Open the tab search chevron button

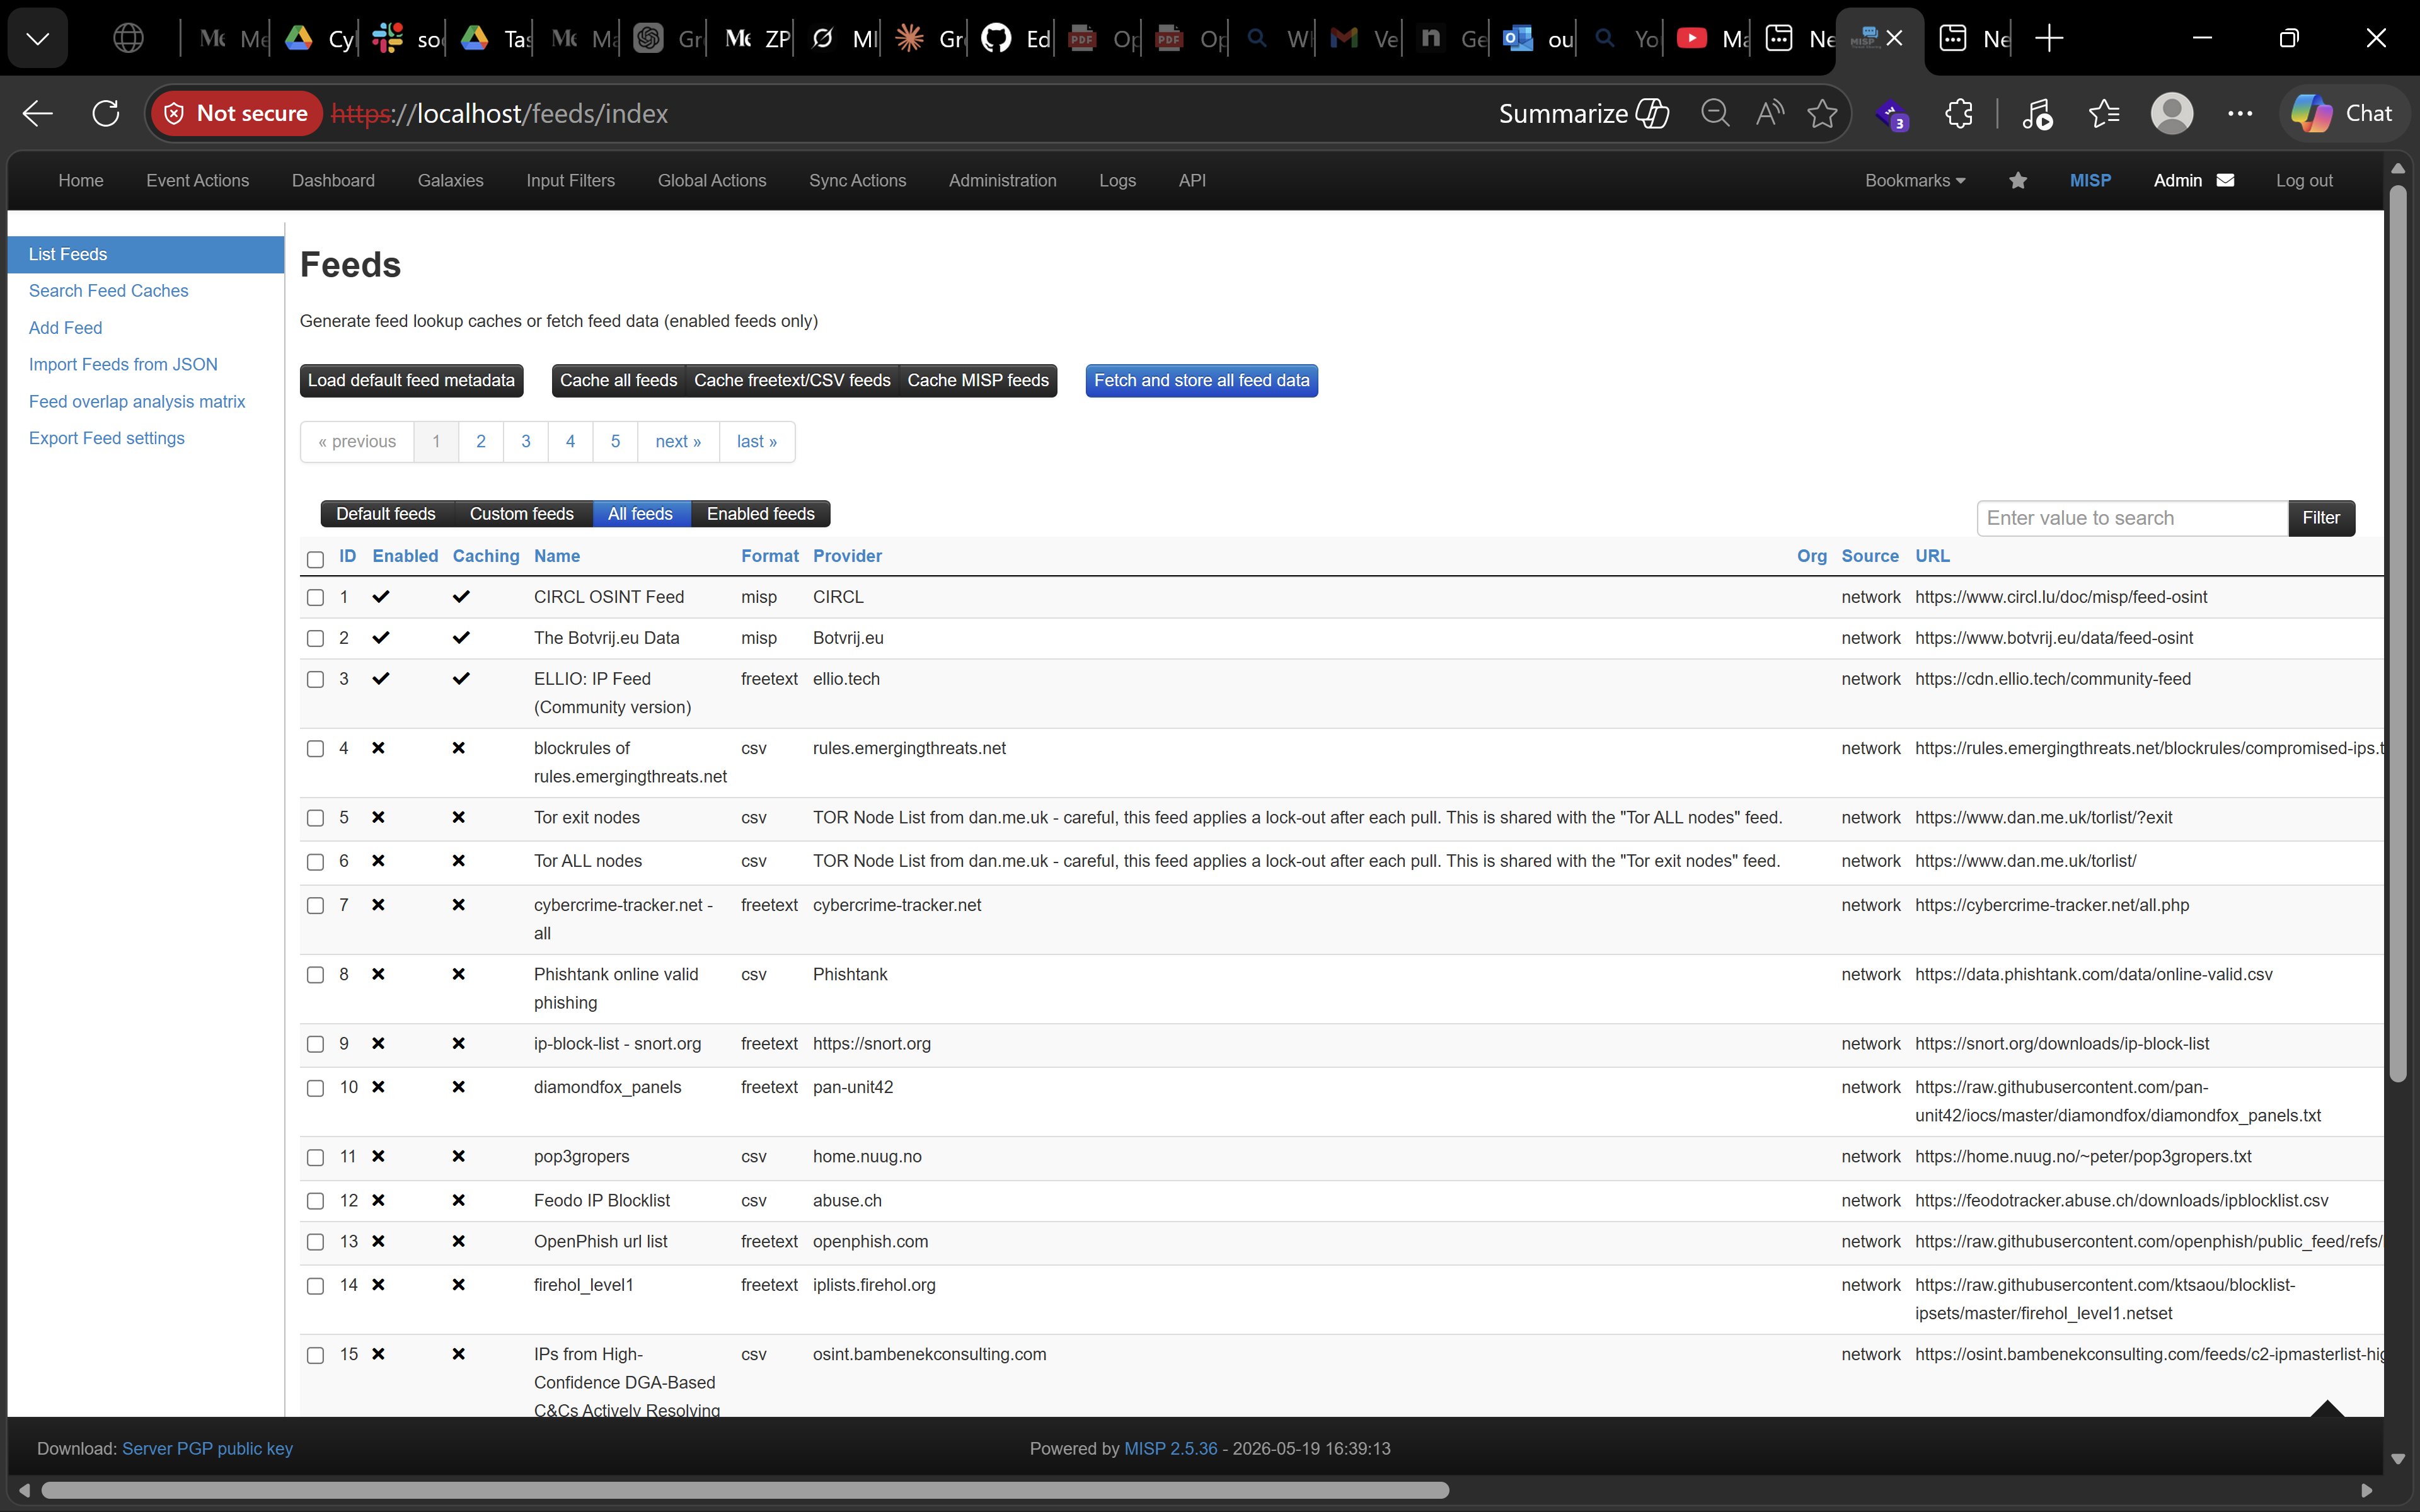pos(38,39)
